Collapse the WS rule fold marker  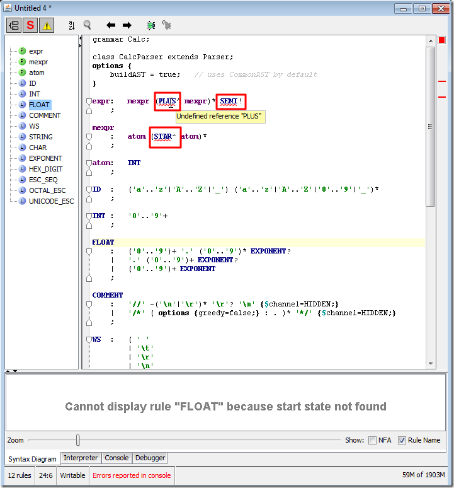pos(89,340)
